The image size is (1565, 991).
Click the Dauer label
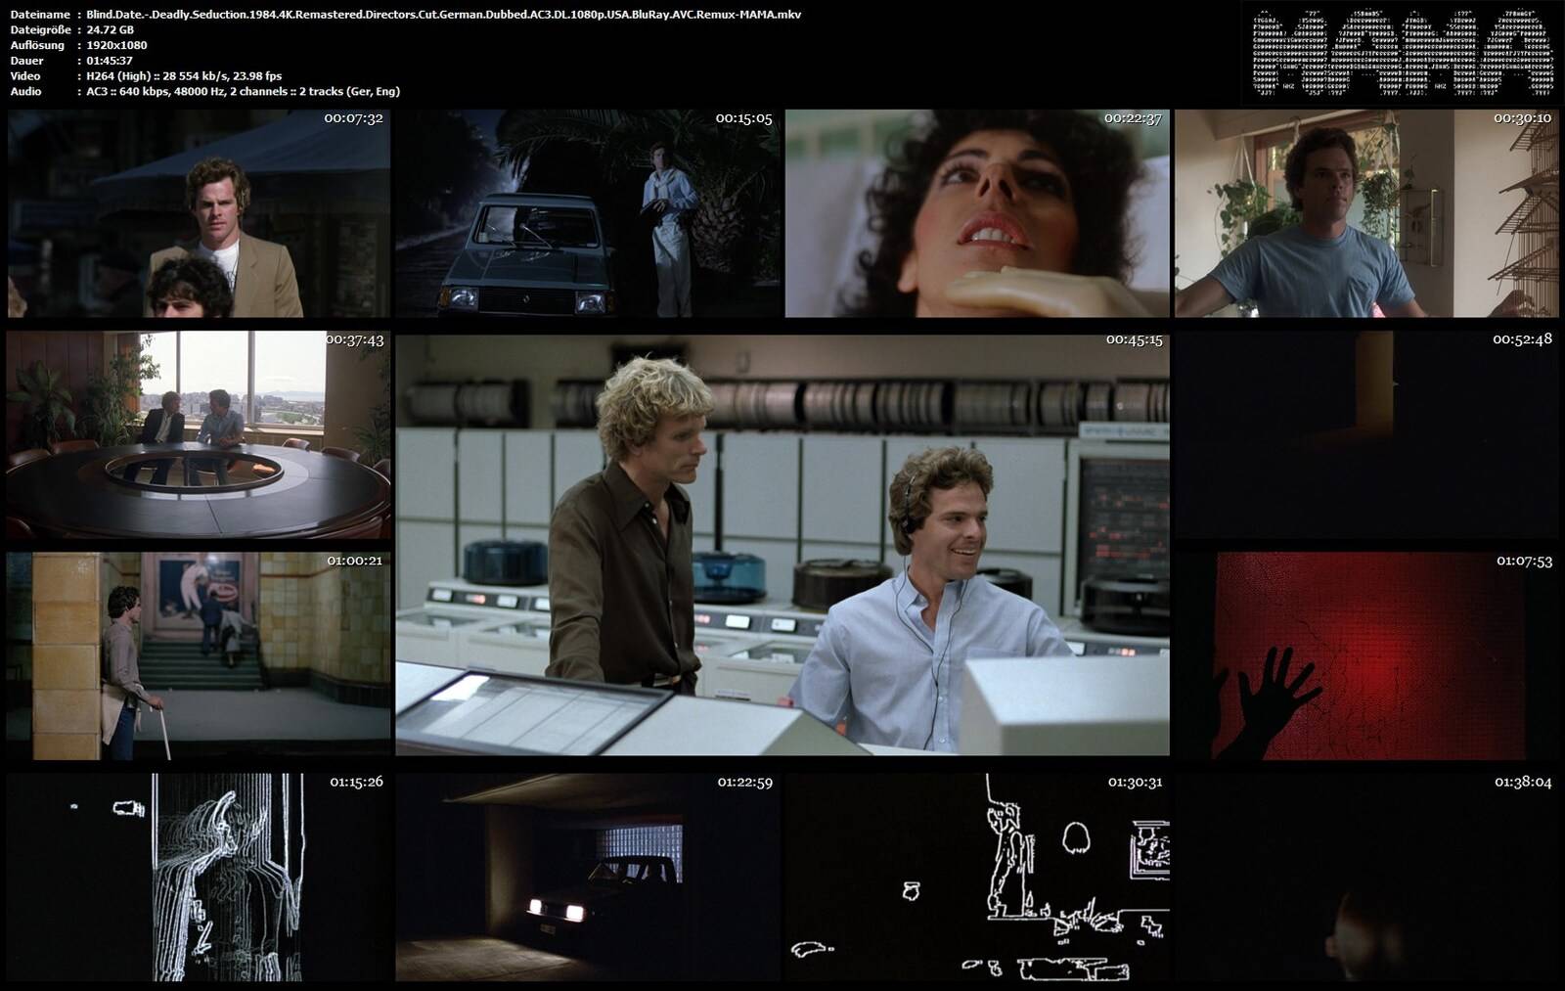25,61
